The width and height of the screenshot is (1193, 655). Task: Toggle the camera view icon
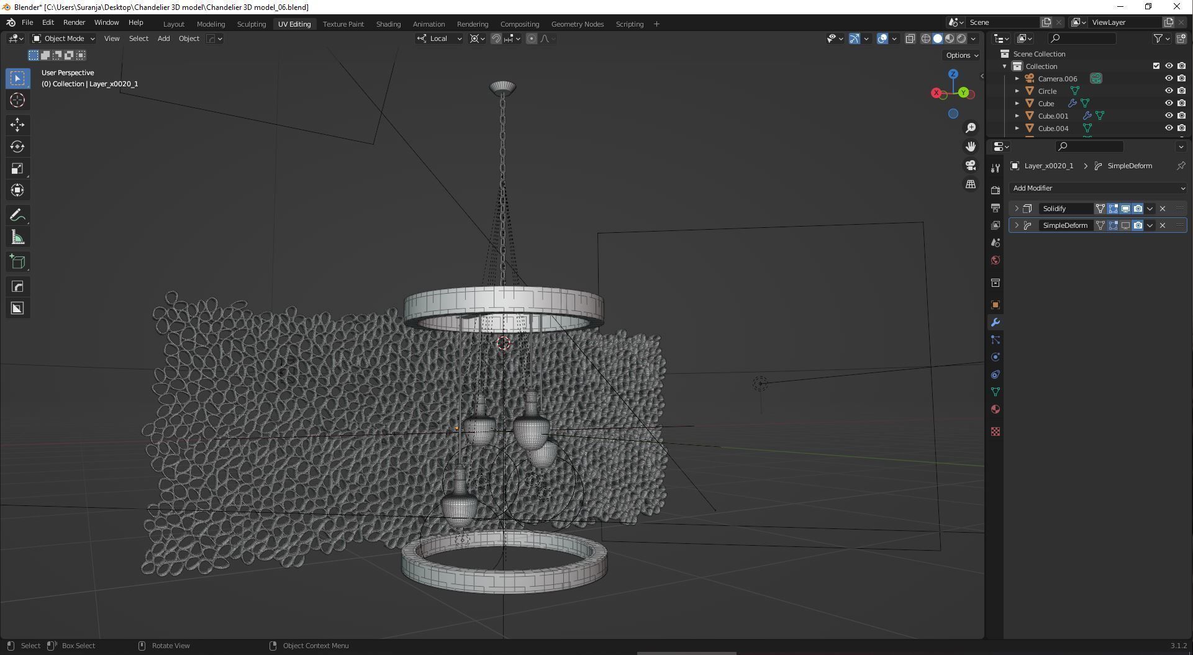pos(971,165)
